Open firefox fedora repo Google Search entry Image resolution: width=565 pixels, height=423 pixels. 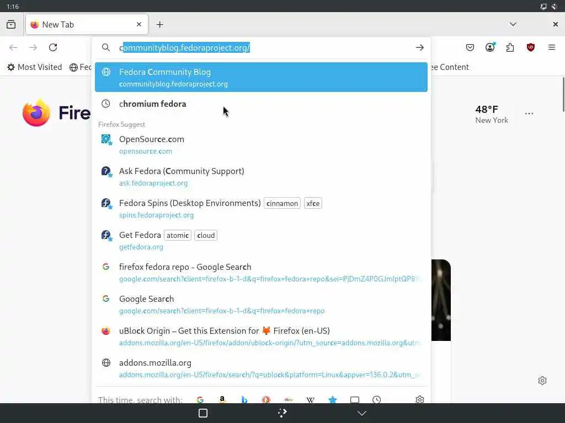[261, 273]
